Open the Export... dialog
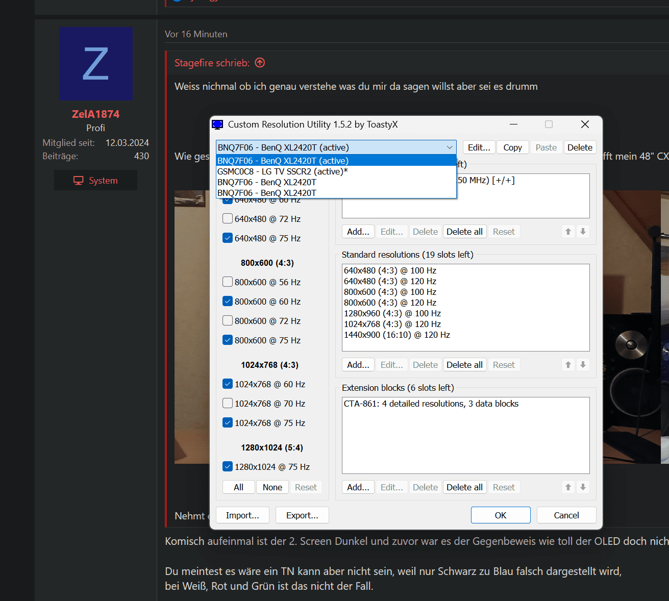669x601 pixels. click(x=302, y=515)
